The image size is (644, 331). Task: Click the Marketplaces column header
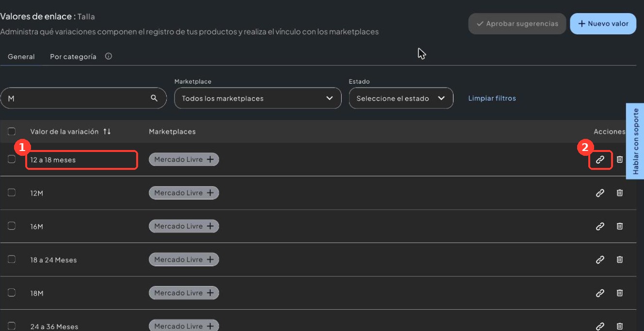172,132
